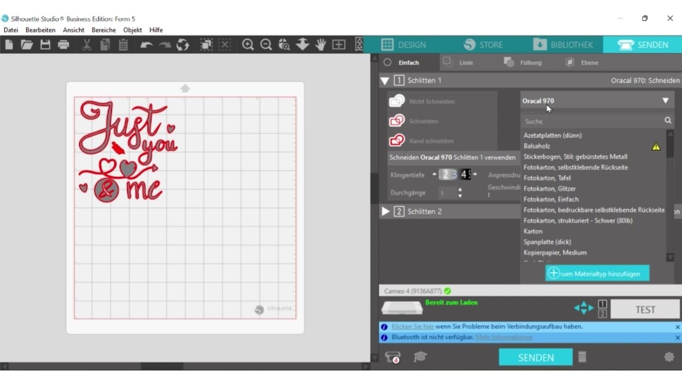The image size is (682, 383).
Task: Redo the last undone action
Action: [x=165, y=45]
